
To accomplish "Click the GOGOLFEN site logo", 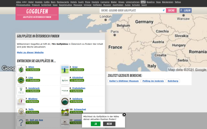I will [37, 13].
